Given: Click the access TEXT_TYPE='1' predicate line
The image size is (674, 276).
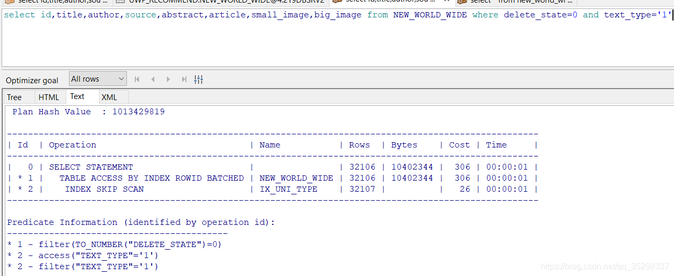Looking at the screenshot, I should [83, 255].
